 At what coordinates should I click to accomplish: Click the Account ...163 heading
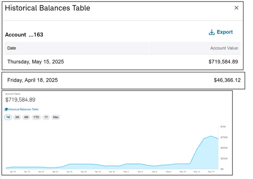point(24,35)
